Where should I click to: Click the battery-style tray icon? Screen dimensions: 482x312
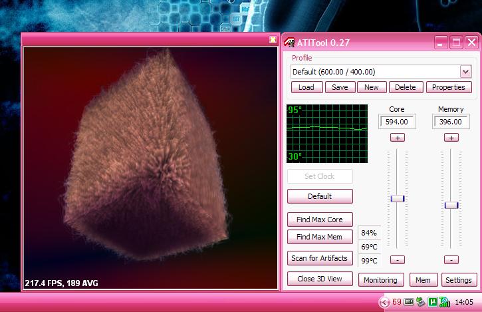[408, 302]
